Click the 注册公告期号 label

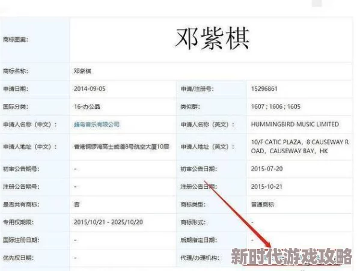click(21, 187)
